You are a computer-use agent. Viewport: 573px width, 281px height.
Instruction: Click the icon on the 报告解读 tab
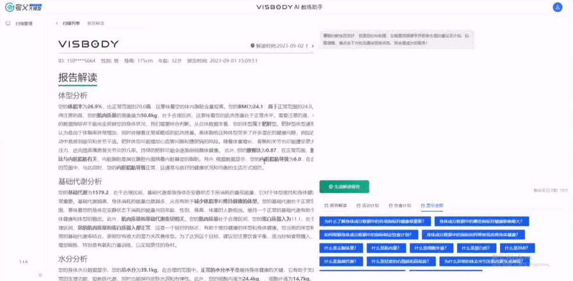[326, 206]
